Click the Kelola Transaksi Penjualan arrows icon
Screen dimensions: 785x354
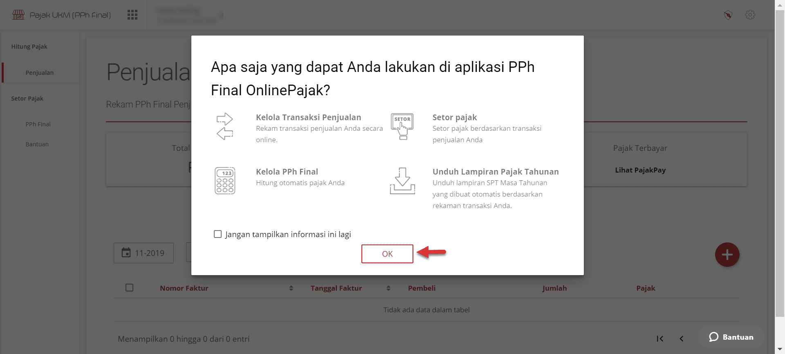225,126
